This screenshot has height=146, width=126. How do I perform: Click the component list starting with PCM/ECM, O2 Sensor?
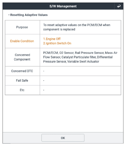click(x=80, y=57)
